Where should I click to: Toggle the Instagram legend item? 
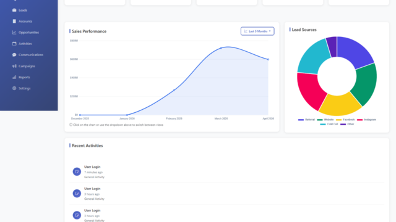(x=366, y=120)
